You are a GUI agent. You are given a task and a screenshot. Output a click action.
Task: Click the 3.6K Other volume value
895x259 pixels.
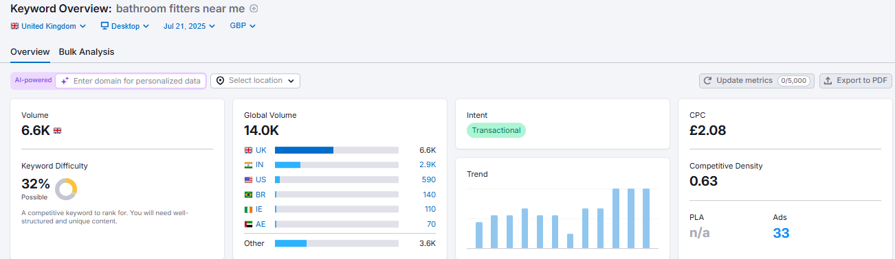[x=428, y=243]
